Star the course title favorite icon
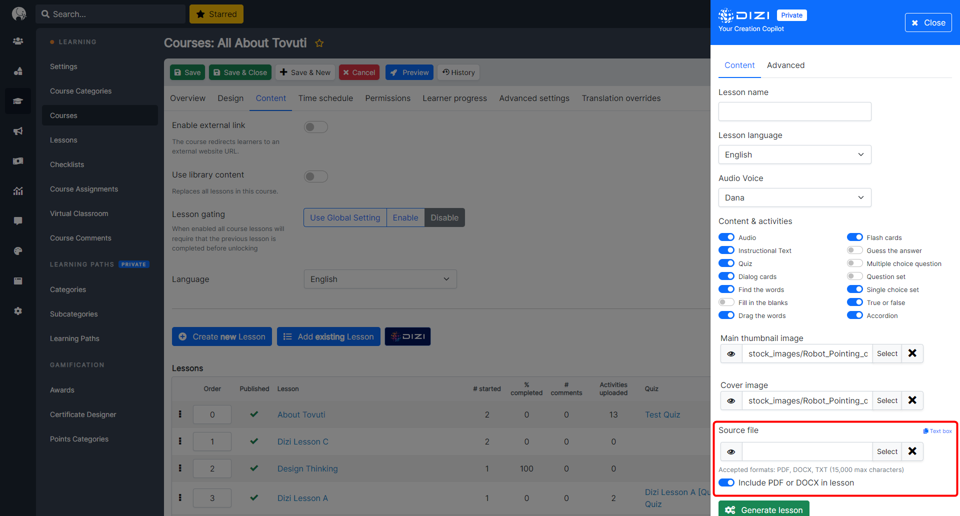This screenshot has height=516, width=960. point(319,43)
